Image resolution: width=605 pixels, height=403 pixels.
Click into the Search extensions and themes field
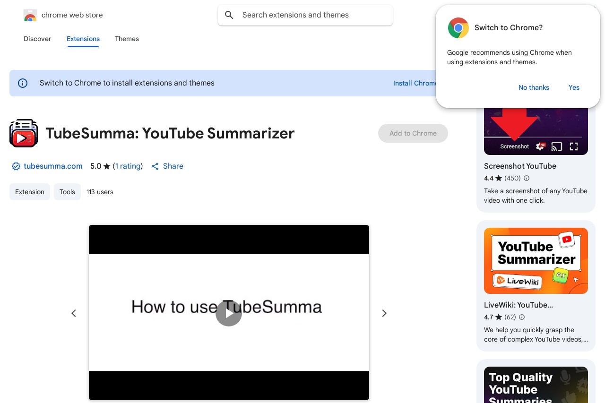(x=305, y=15)
